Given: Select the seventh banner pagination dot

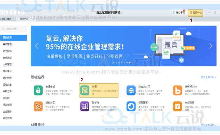Looking at the screenshot, I should coord(130,63).
